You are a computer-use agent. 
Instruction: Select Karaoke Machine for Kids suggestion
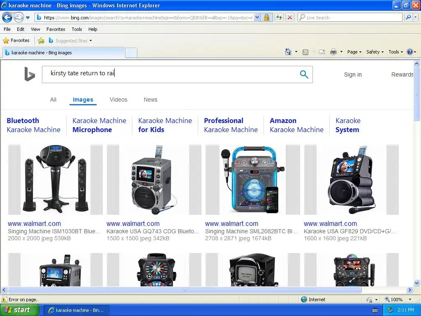coord(165,125)
